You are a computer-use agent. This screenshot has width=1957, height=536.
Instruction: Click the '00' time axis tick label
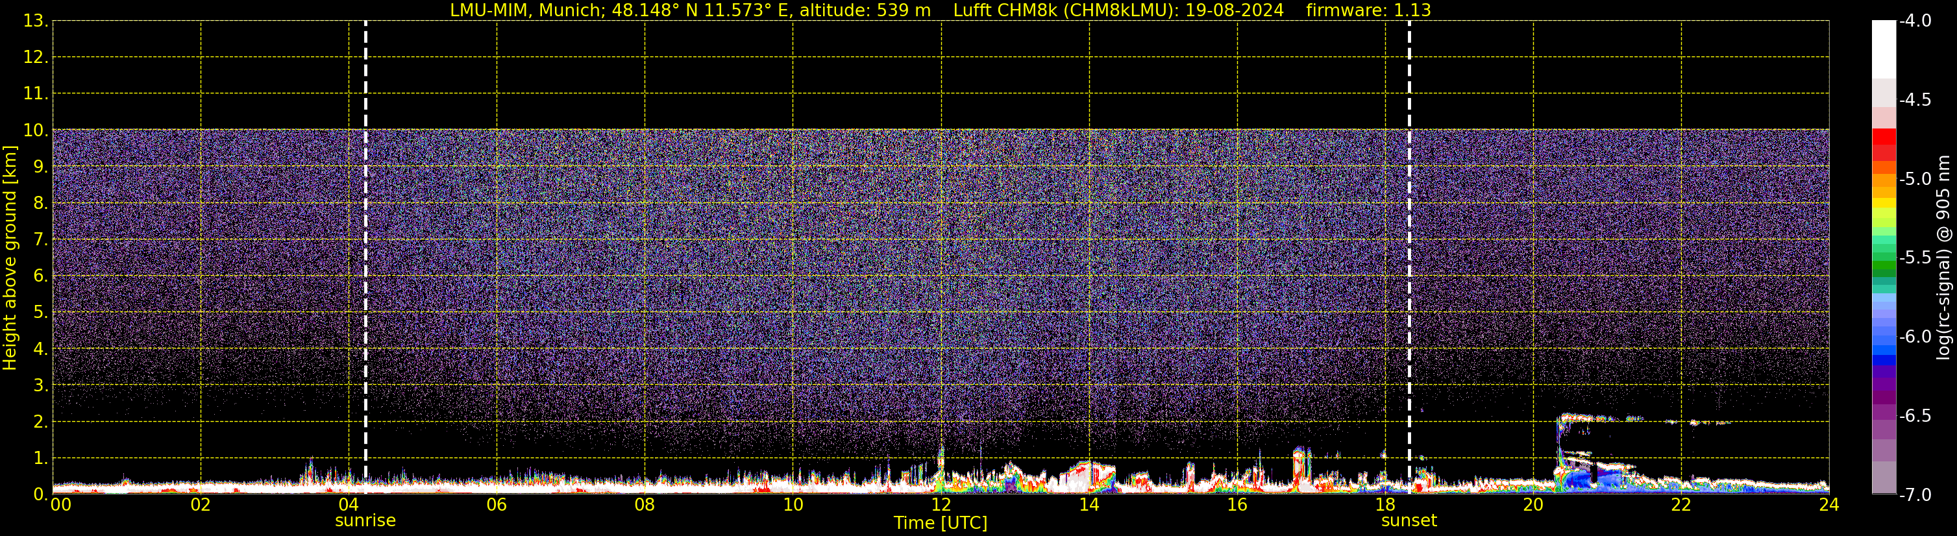61,505
